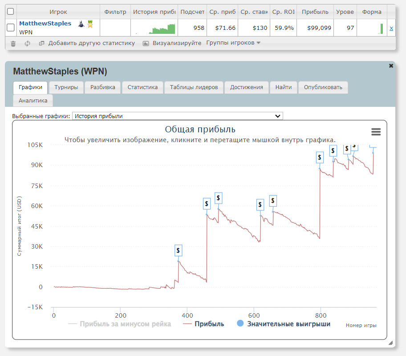The image size is (406, 356).
Task: Tick the select-all checkbox in table header
Action: (11, 12)
